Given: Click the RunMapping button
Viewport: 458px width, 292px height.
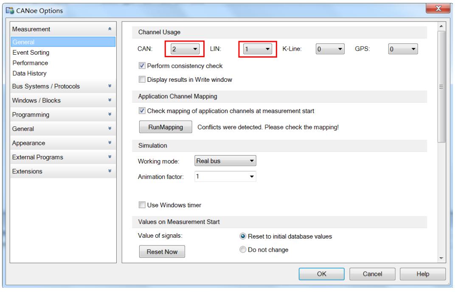Looking at the screenshot, I should point(163,128).
